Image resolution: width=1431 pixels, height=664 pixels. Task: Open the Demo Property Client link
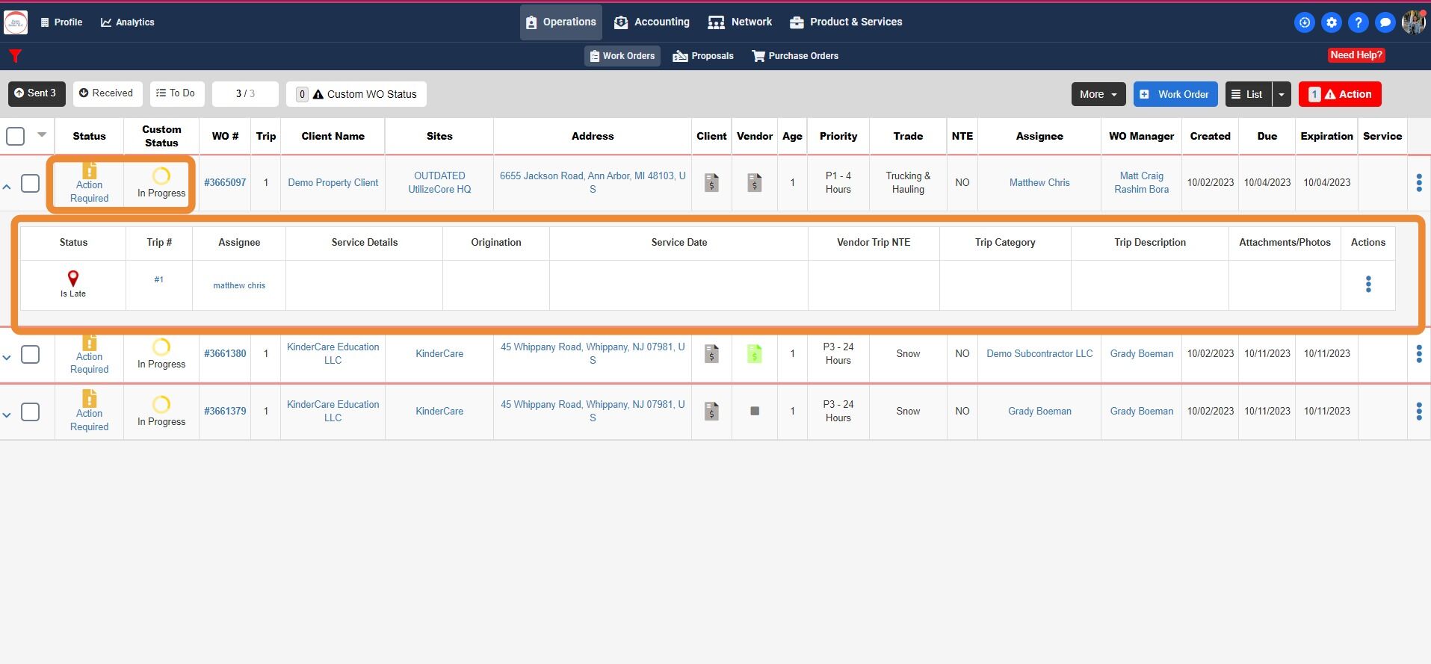coord(333,182)
